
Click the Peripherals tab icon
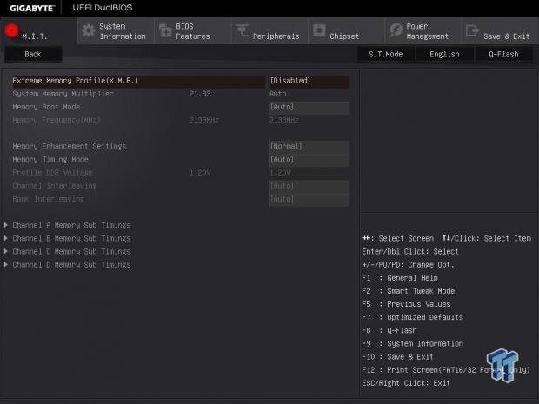tap(241, 31)
